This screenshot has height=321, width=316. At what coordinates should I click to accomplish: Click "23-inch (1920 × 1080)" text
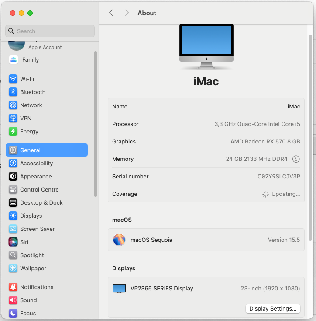[x=270, y=289]
